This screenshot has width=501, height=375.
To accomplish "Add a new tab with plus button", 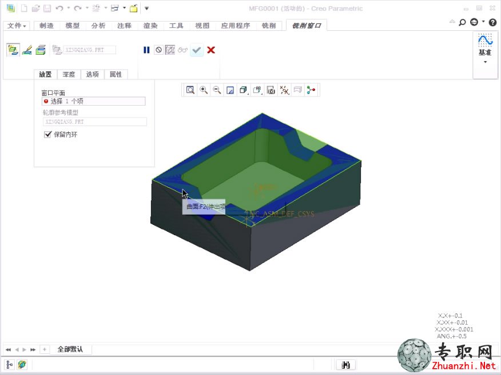I will [x=45, y=349].
